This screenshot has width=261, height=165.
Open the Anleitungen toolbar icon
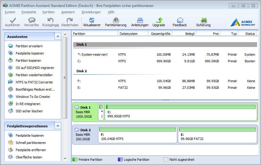(140, 20)
